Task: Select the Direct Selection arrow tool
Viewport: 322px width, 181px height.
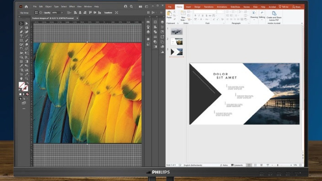Action: [27, 23]
